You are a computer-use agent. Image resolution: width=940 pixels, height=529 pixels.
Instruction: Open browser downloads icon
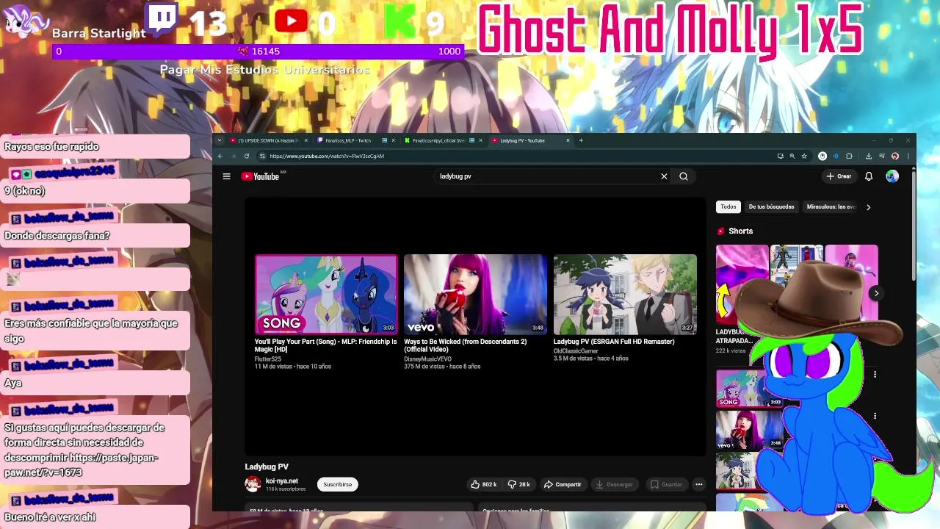coord(869,156)
